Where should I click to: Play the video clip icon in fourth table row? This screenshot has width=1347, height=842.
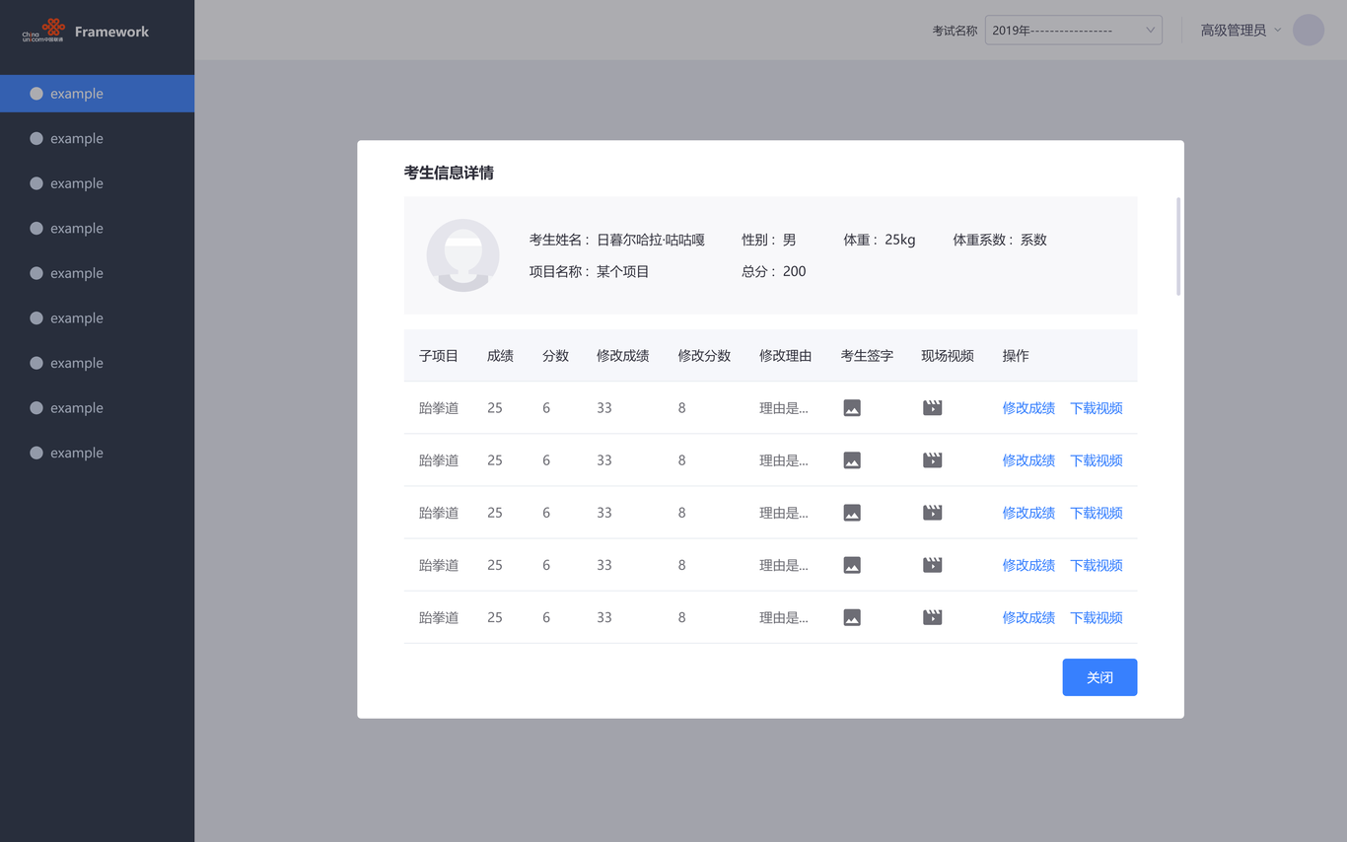click(933, 565)
